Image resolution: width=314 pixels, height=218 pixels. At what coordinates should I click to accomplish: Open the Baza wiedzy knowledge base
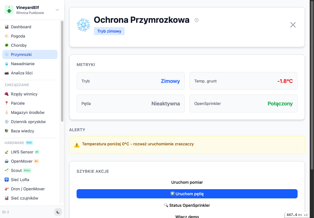pos(22,131)
